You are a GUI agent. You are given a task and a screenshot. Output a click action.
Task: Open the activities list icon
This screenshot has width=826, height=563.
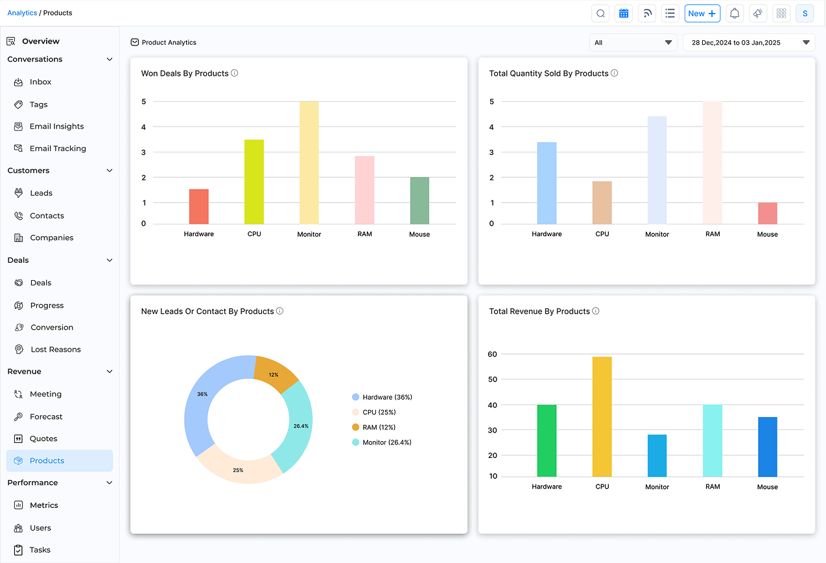pos(670,13)
